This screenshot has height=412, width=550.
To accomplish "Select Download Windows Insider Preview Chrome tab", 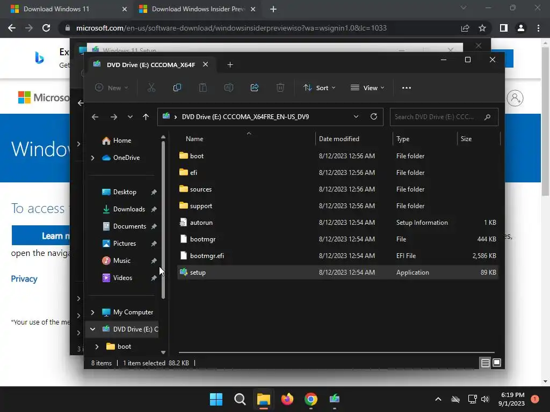I will (x=198, y=9).
